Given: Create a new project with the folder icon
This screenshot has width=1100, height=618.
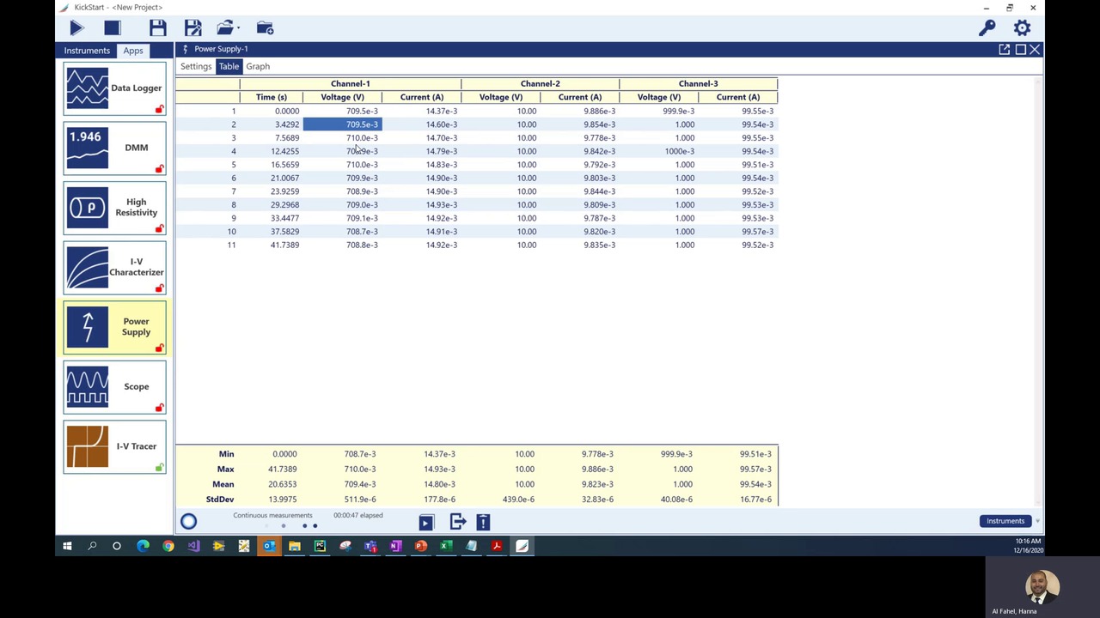Looking at the screenshot, I should pyautogui.click(x=265, y=27).
